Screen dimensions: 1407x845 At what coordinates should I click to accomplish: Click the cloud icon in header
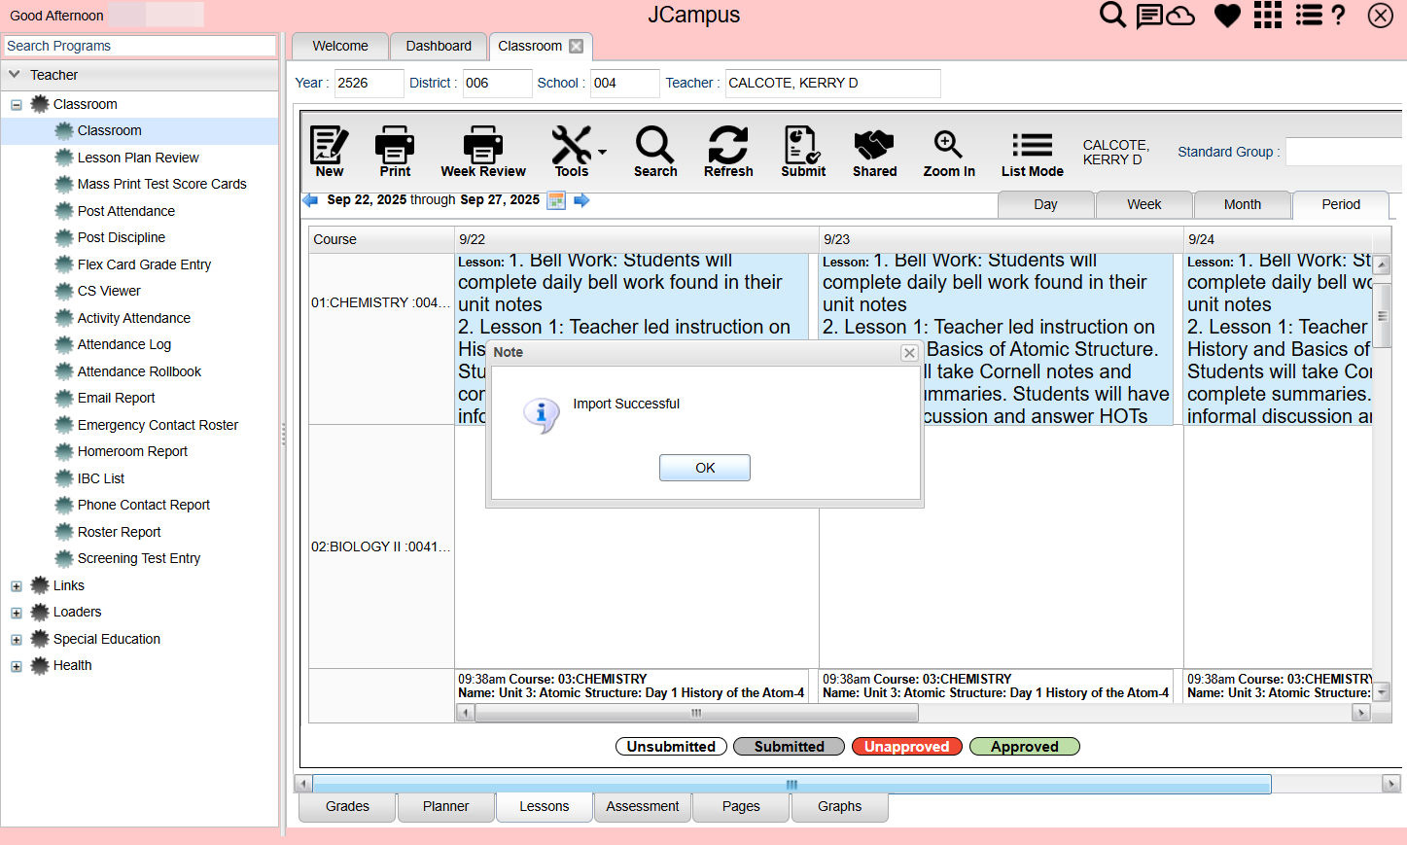(x=1180, y=16)
